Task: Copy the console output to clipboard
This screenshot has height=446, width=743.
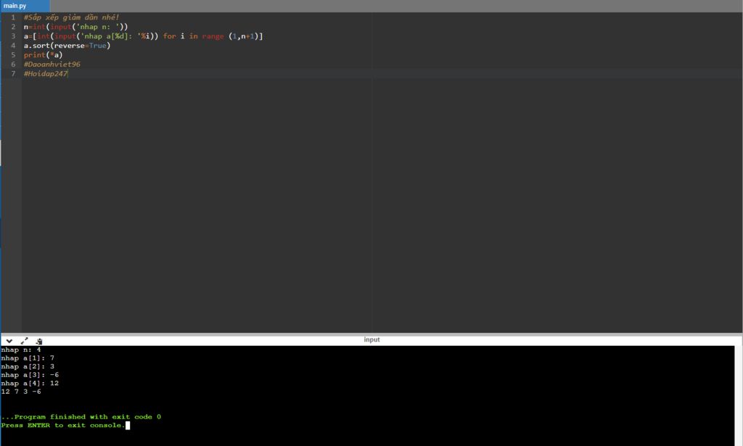Action: point(39,341)
